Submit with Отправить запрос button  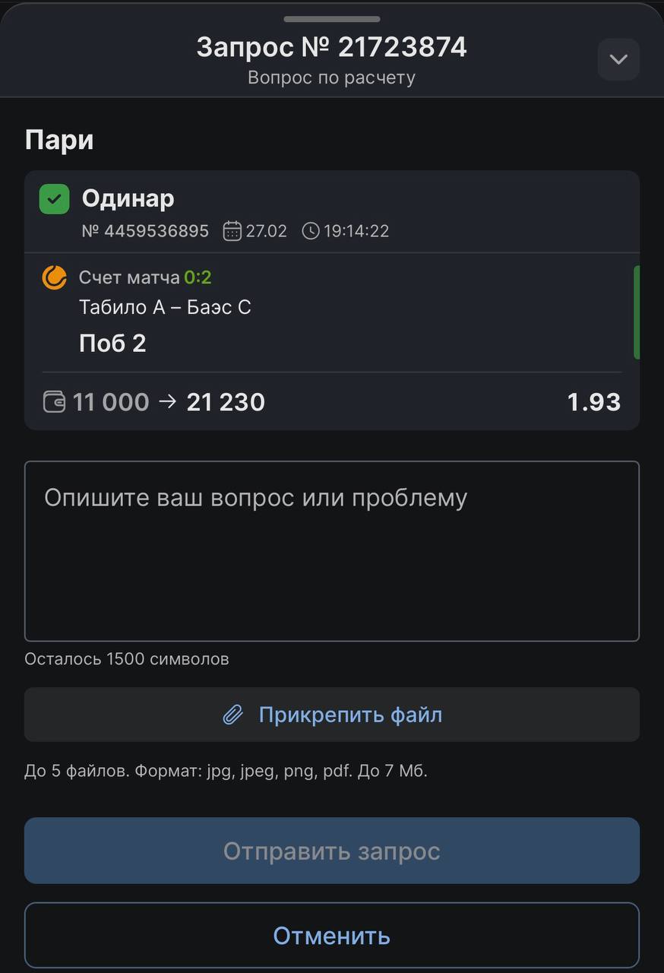(332, 851)
